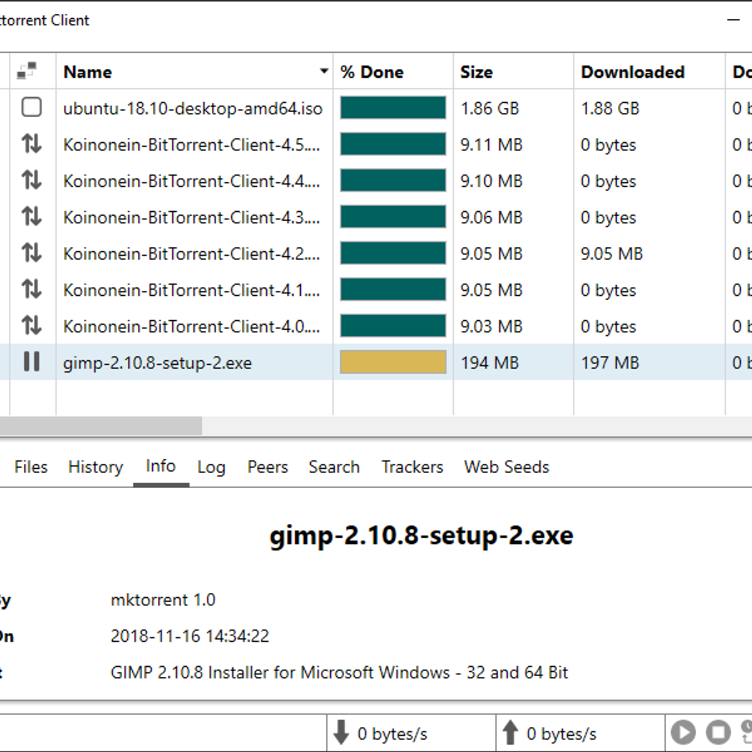
Task: Click the 1.86 GB size cell
Action: pyautogui.click(x=489, y=108)
